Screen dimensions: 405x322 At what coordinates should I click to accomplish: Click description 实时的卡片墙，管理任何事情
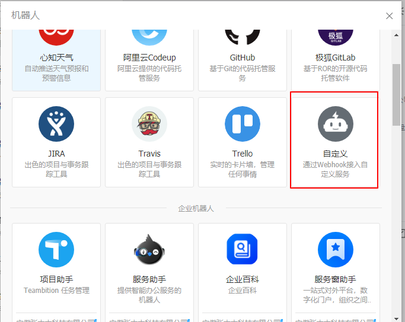point(243,170)
